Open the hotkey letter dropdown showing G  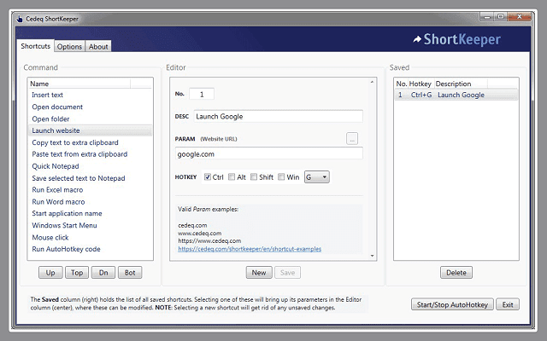316,177
